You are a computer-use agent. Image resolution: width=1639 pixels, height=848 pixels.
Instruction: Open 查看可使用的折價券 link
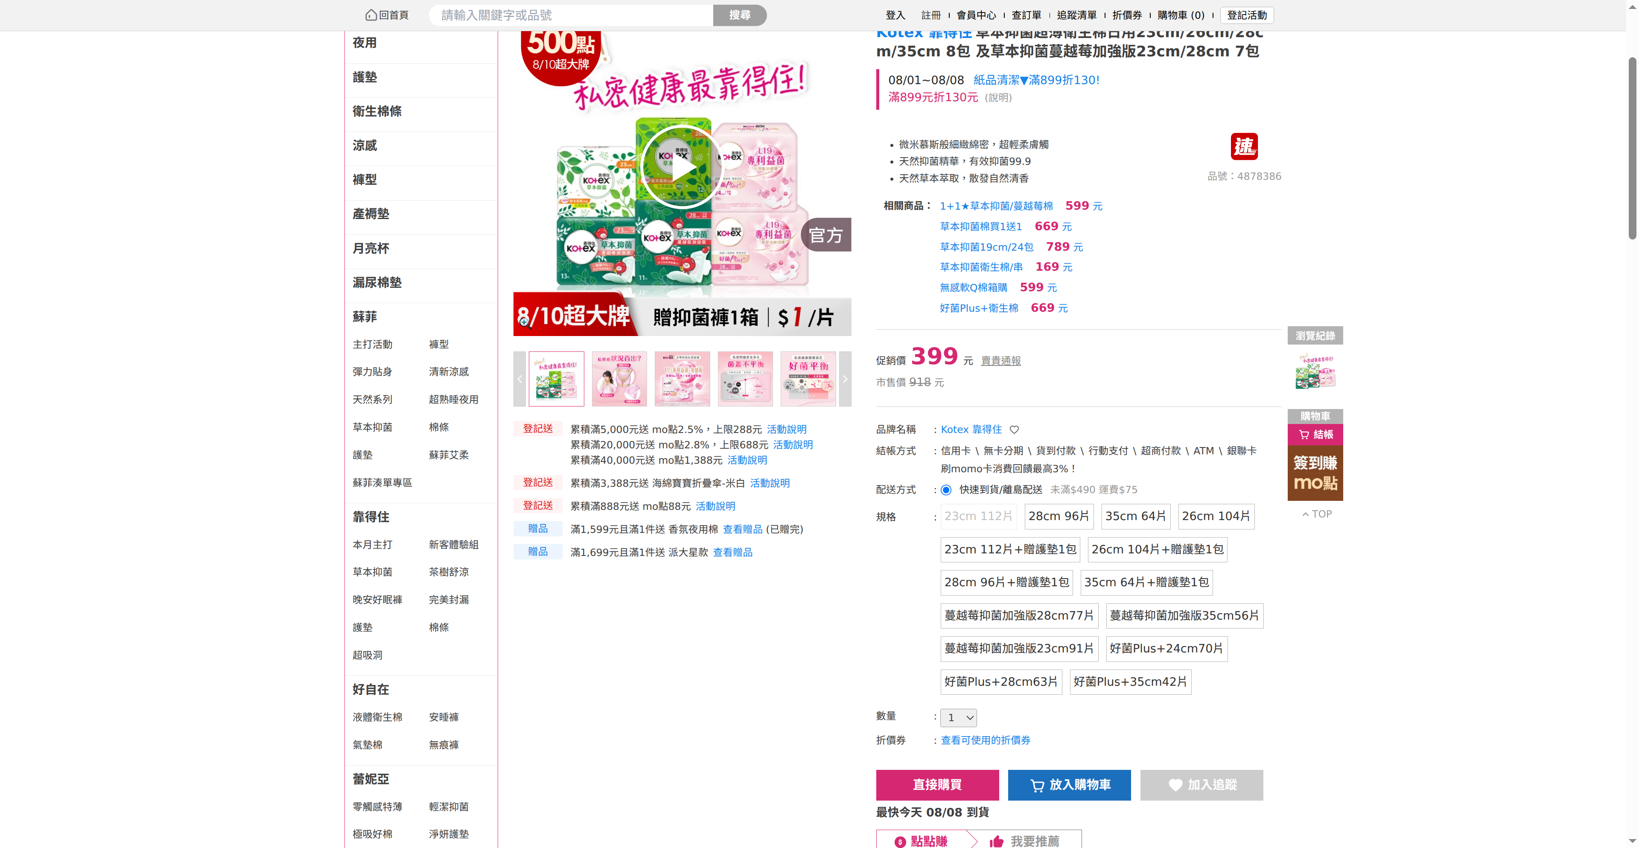pyautogui.click(x=986, y=740)
